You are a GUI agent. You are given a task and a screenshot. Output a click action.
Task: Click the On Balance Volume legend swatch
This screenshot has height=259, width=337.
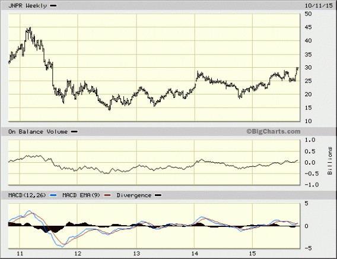coord(74,132)
